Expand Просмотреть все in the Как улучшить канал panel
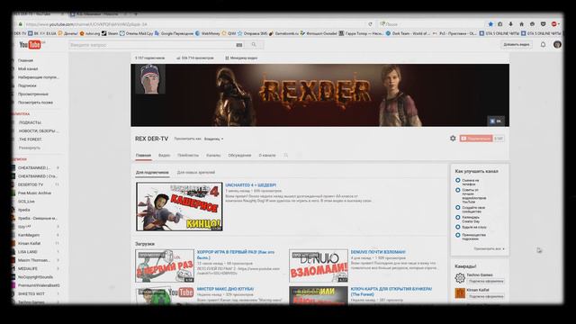Image resolution: width=576 pixels, height=324 pixels. [489, 248]
